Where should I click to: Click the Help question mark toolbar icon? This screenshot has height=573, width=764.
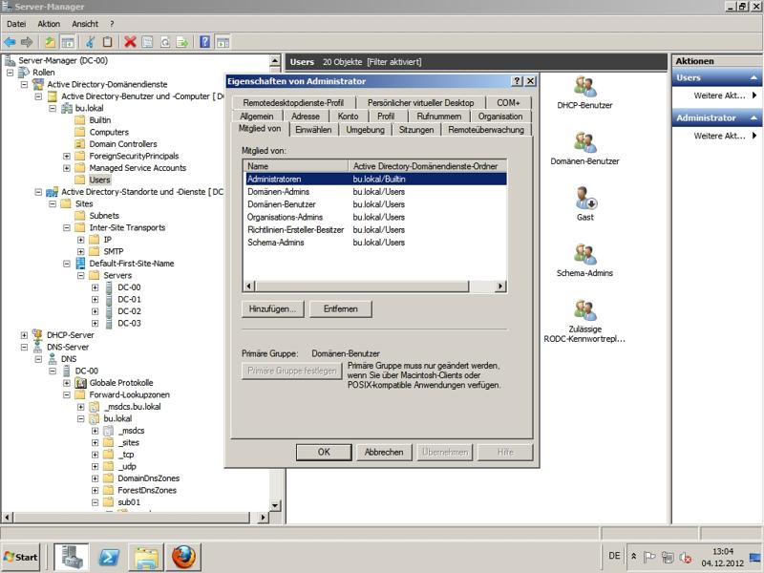point(205,42)
